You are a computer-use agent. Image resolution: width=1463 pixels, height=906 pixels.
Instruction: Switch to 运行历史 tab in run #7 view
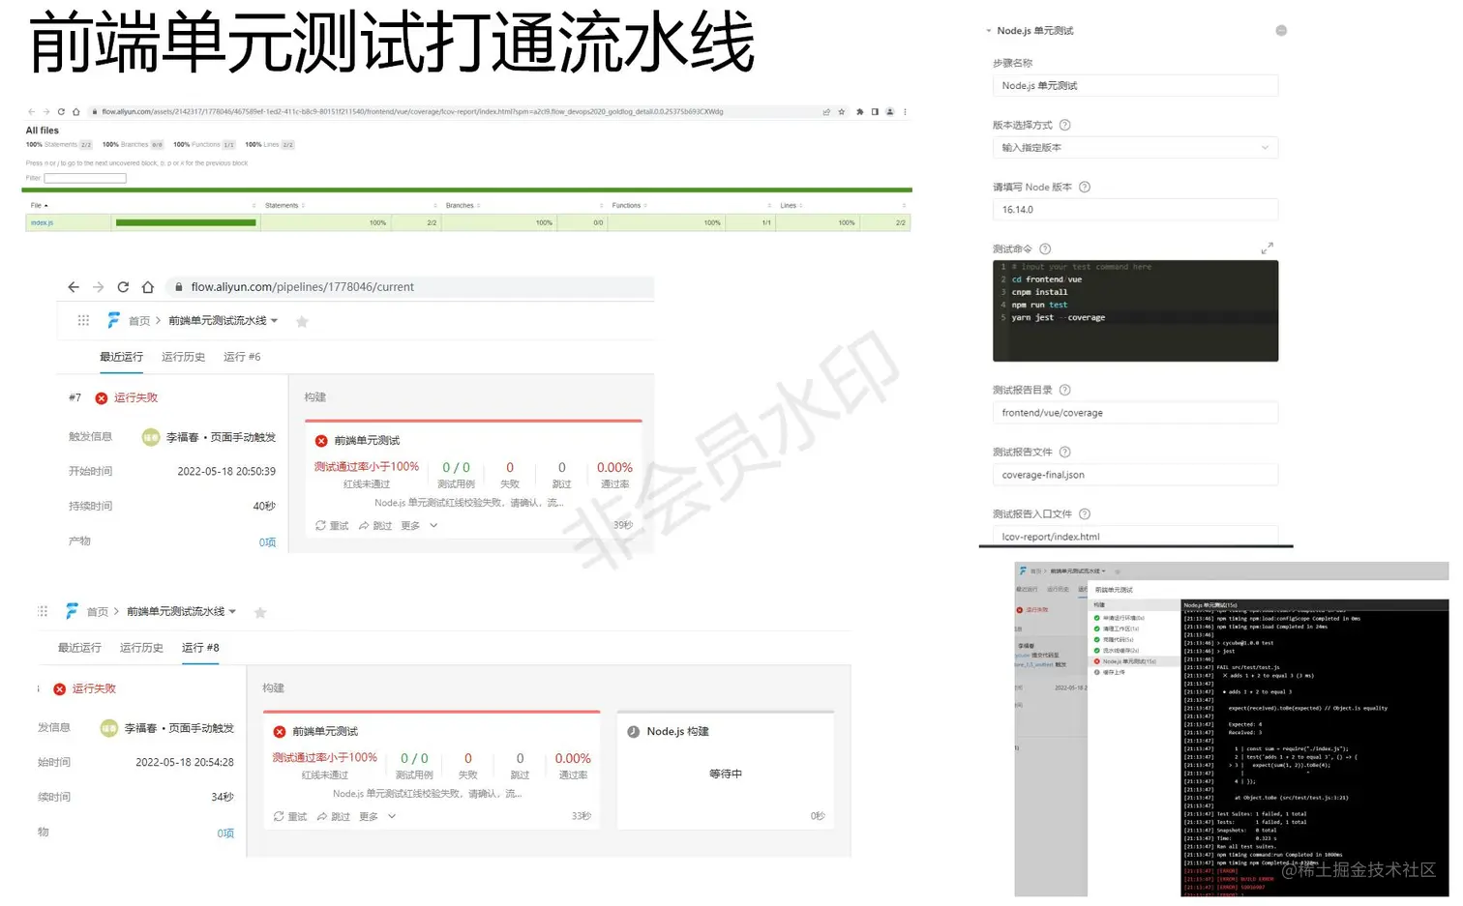pos(183,357)
